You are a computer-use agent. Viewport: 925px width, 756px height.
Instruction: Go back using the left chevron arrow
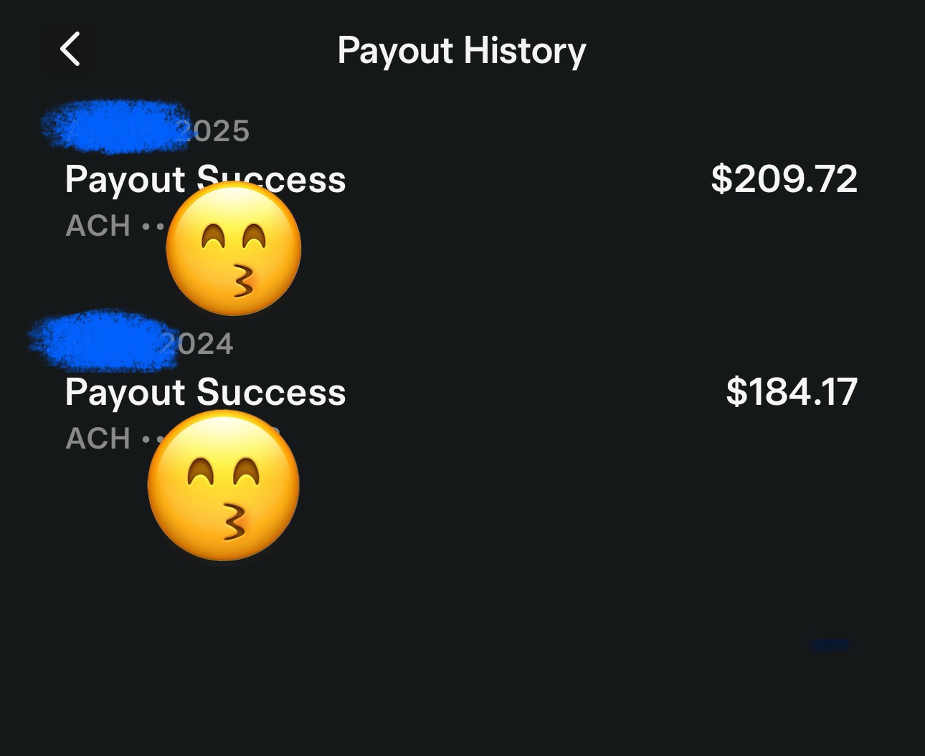(70, 49)
